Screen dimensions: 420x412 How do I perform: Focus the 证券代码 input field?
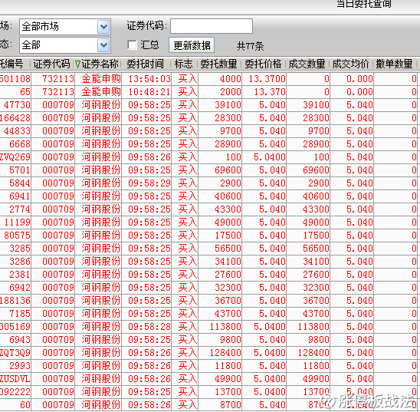(212, 26)
